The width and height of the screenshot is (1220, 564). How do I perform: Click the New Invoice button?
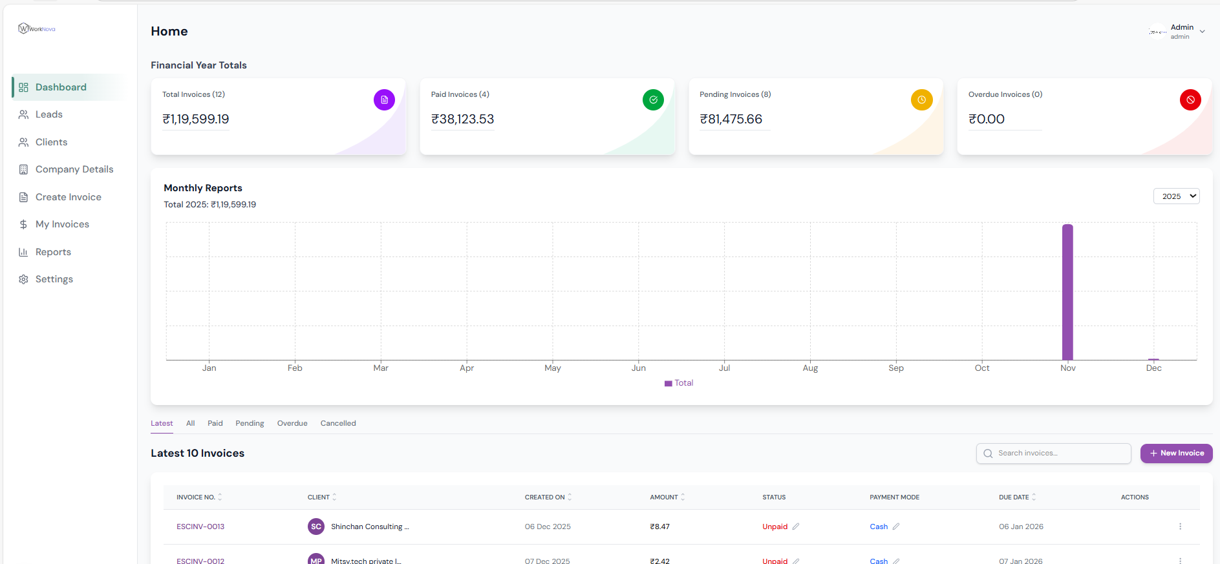click(x=1176, y=454)
